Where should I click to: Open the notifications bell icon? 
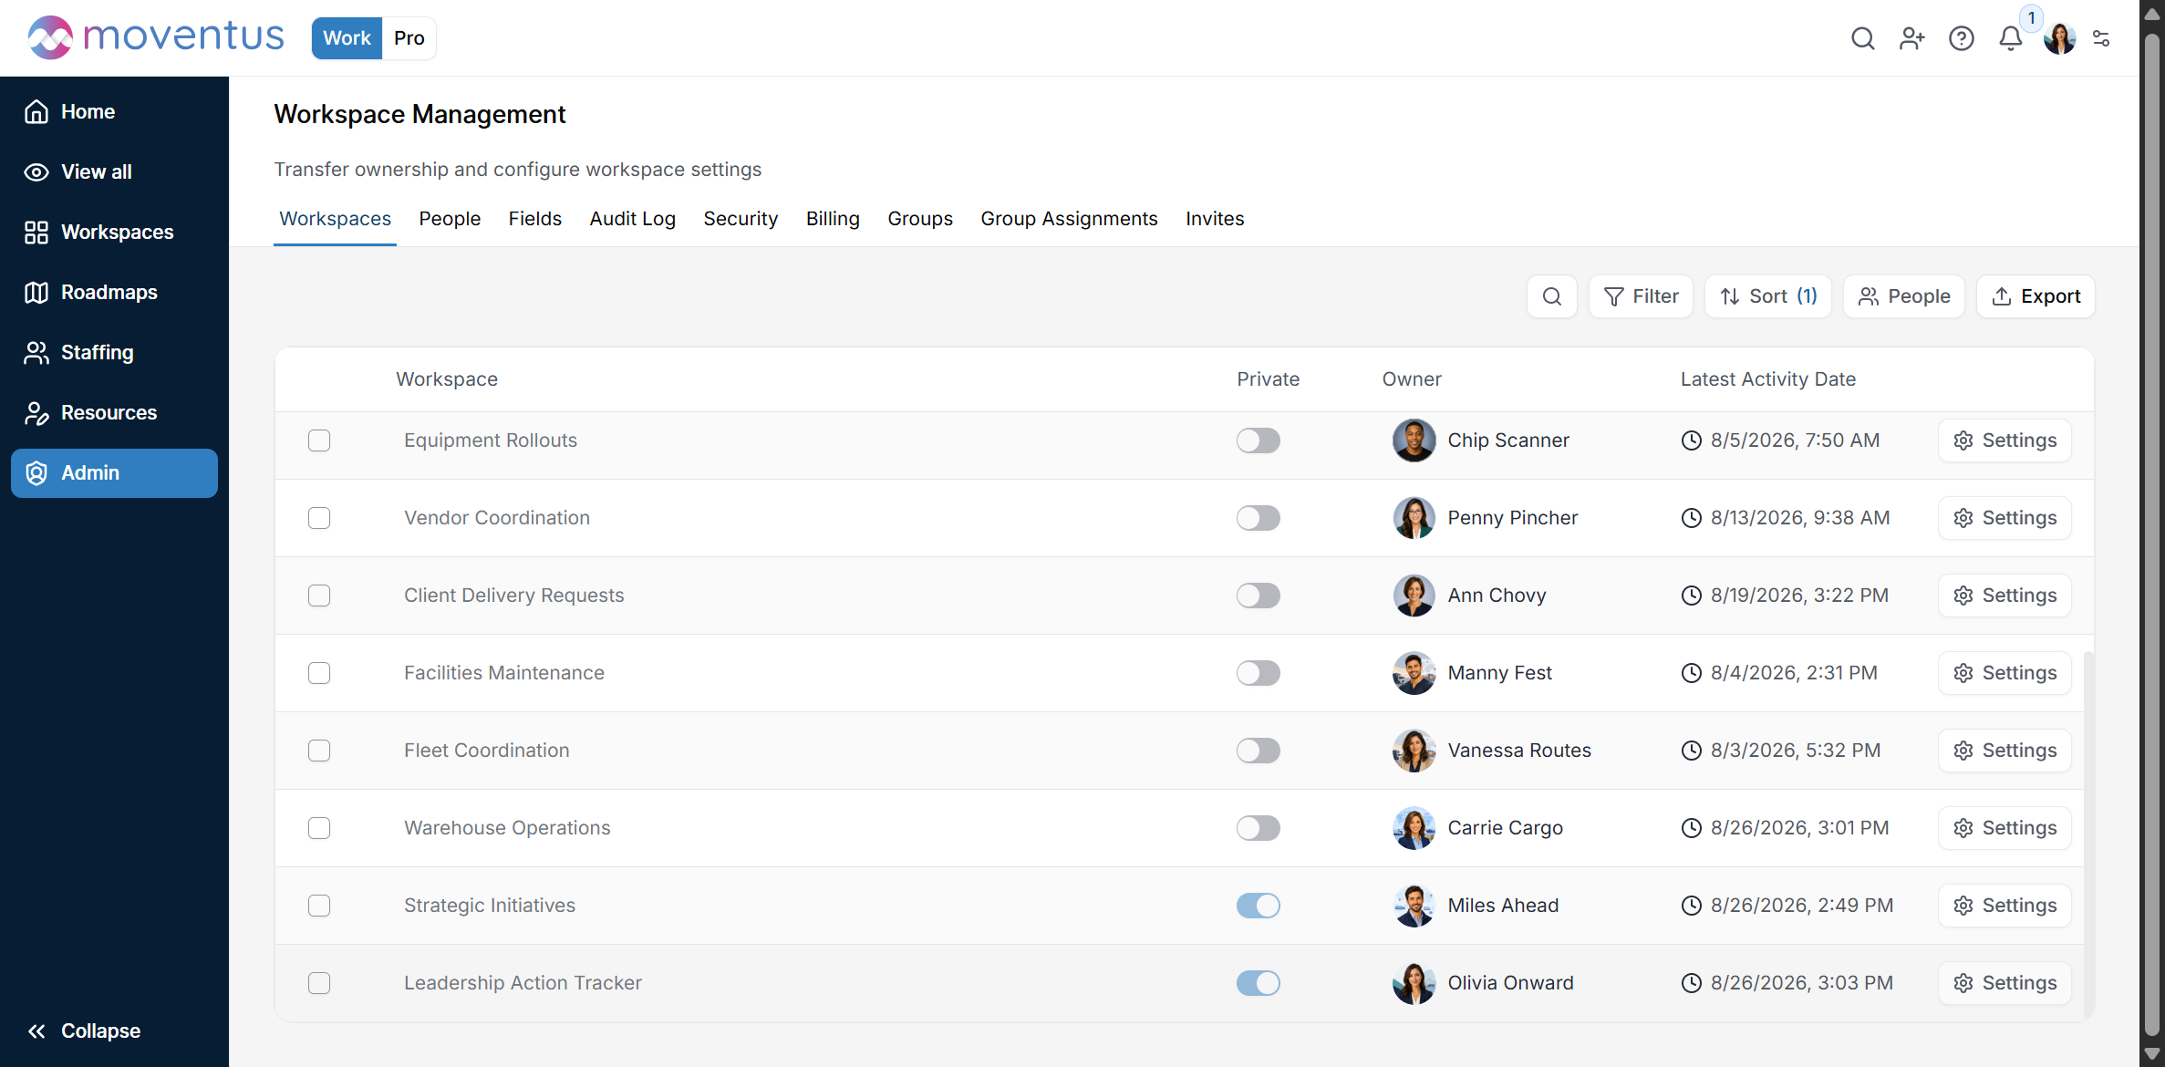pyautogui.click(x=2010, y=38)
